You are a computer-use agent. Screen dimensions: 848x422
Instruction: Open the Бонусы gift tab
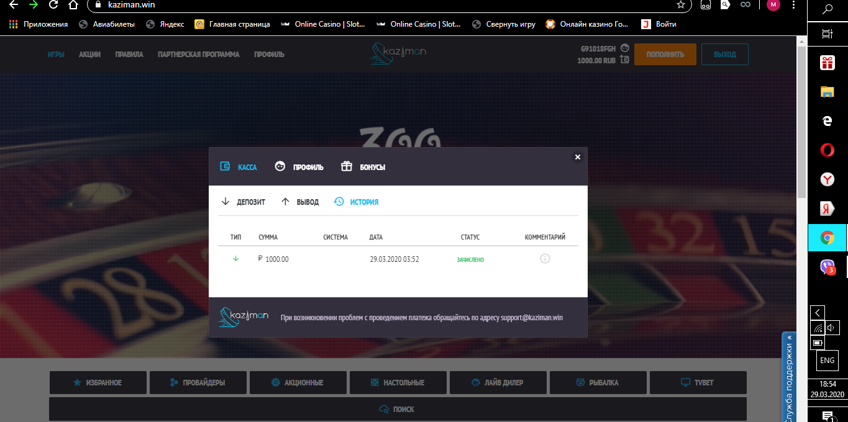363,167
